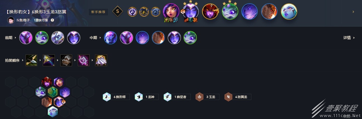This screenshot has height=119, width=362.
Task: Select the red dragon-faced champion portrait
Action: click(x=210, y=11)
